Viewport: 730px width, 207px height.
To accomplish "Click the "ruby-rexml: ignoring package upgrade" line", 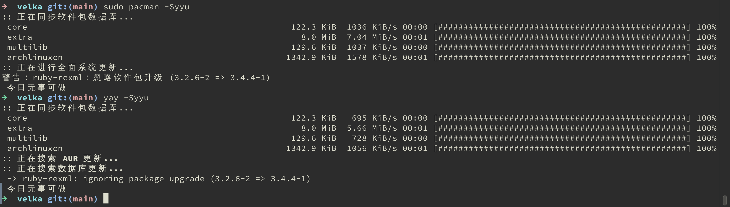I will [x=159, y=179].
